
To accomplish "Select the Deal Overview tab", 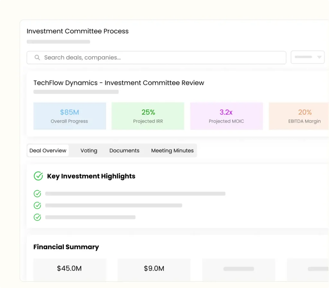I will click(x=48, y=150).
